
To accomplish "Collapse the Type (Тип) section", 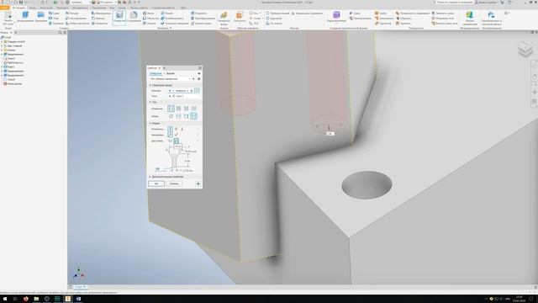I will click(x=150, y=102).
